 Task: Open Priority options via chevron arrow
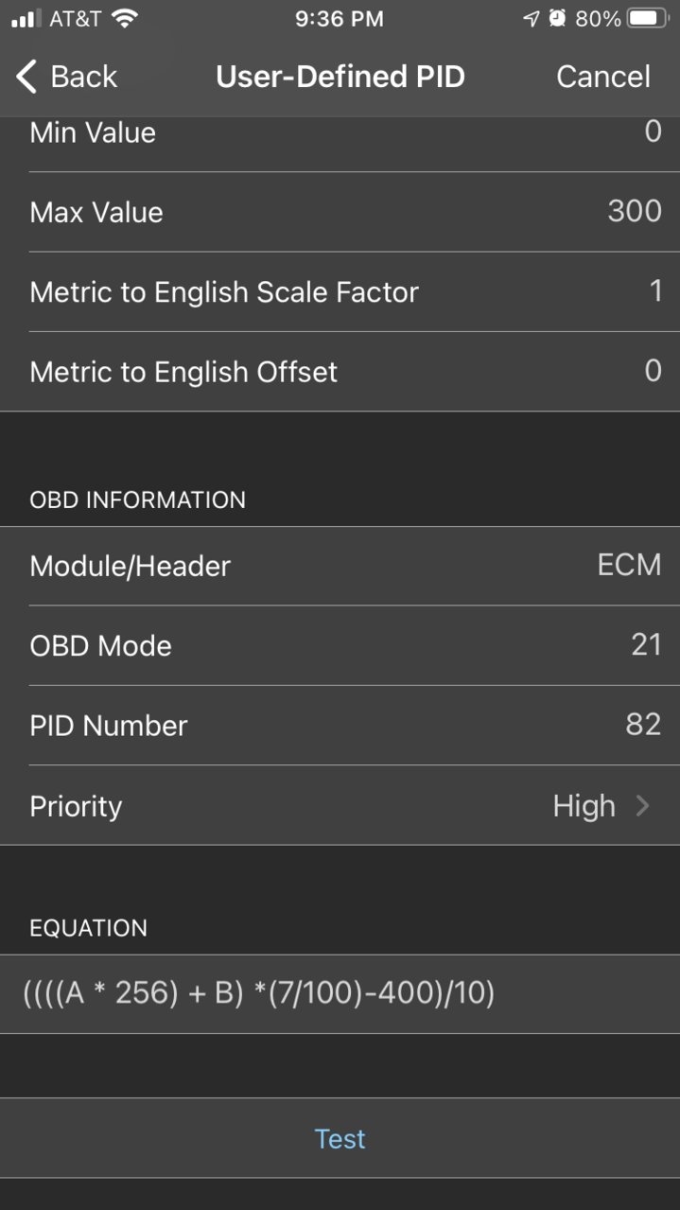642,806
